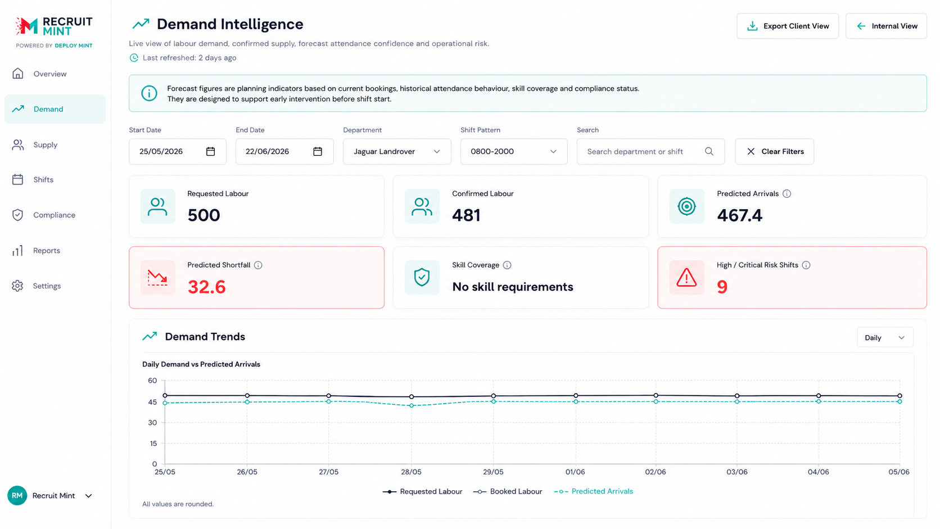Click the End Date calendar icon
This screenshot has width=940, height=529.
pyautogui.click(x=318, y=151)
